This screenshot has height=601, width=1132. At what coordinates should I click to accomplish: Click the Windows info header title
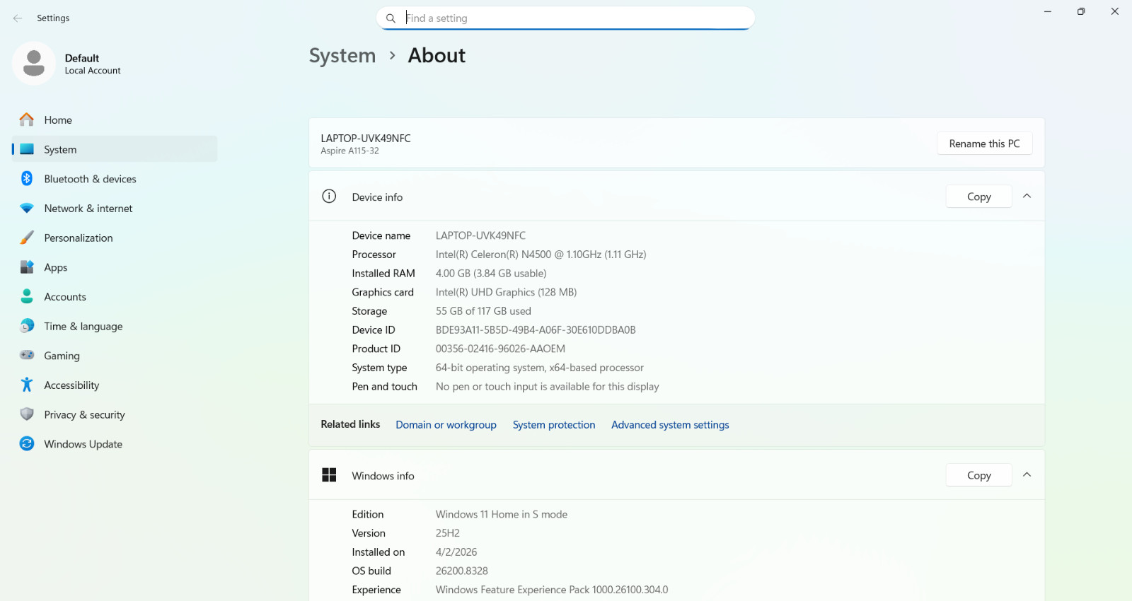tap(383, 476)
